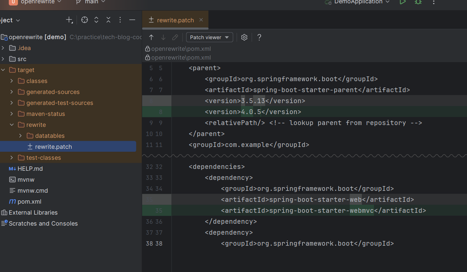Open the main branch dropdown
The image size is (467, 272).
(x=91, y=2)
